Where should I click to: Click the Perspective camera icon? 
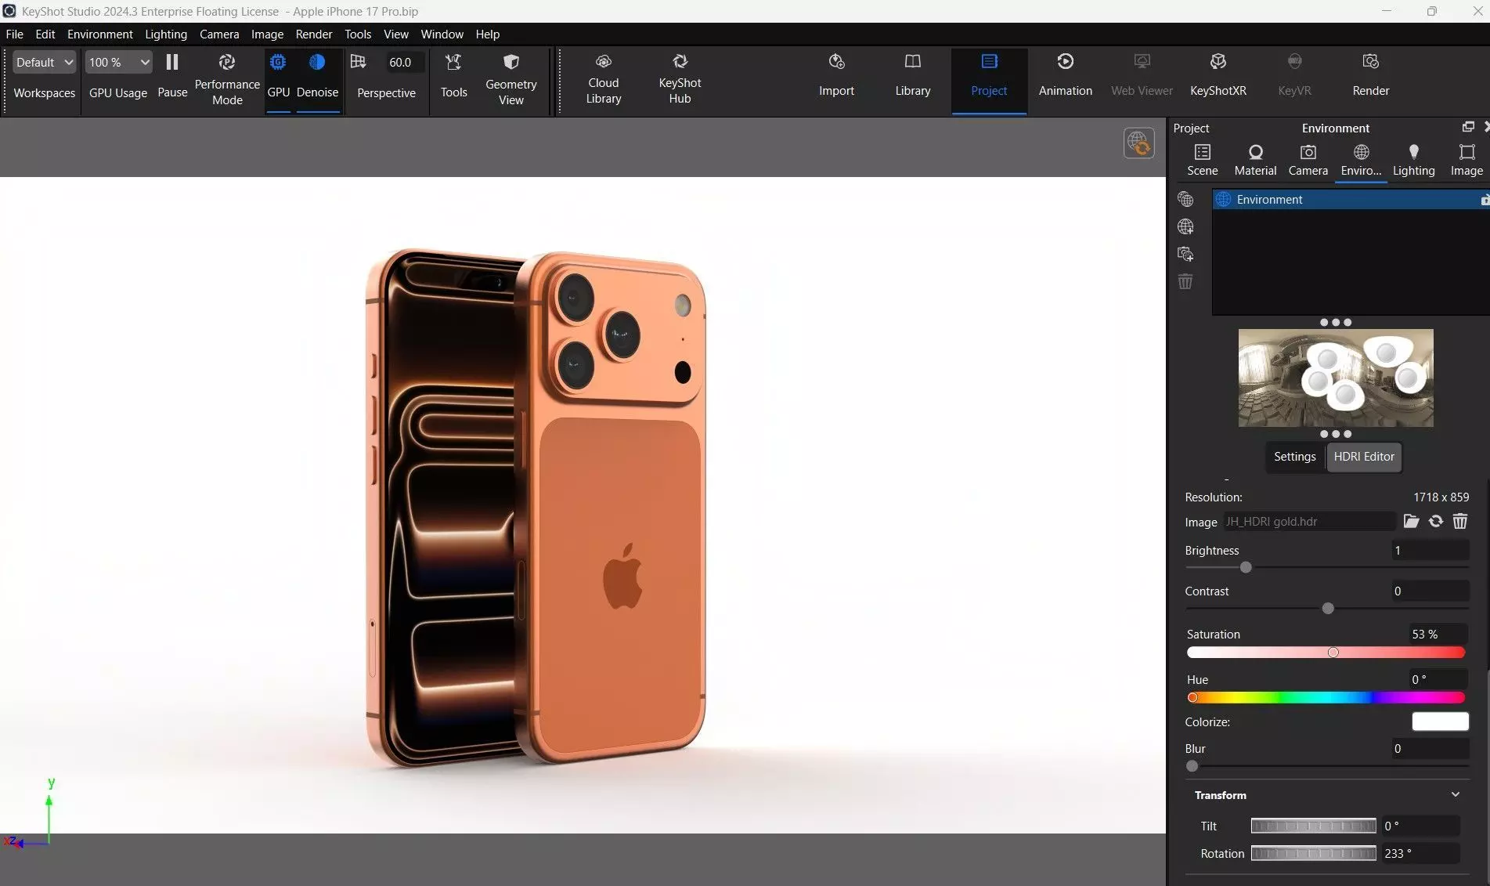coord(358,62)
